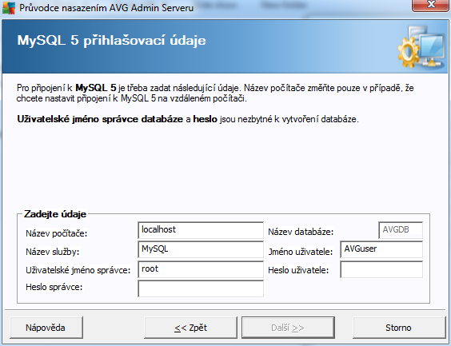Click the Zadejte údaje group heading
The height and width of the screenshot is (346, 451).
tap(55, 214)
